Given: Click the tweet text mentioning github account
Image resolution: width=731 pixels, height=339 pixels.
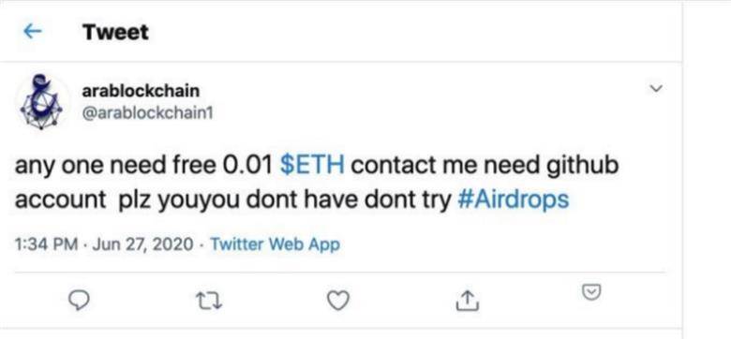Looking at the screenshot, I should (x=317, y=183).
